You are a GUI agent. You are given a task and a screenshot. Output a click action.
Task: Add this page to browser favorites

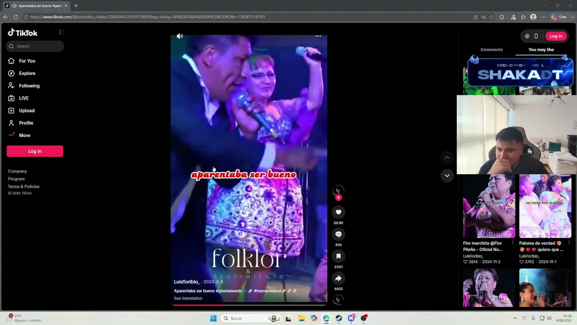click(x=491, y=17)
